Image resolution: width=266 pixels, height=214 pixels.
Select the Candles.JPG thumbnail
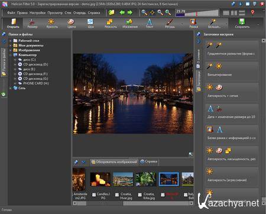tap(100, 179)
